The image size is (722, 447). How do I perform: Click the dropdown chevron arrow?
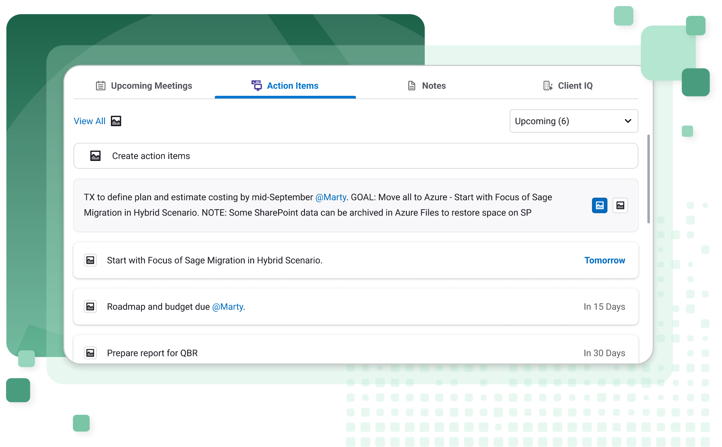pos(628,121)
